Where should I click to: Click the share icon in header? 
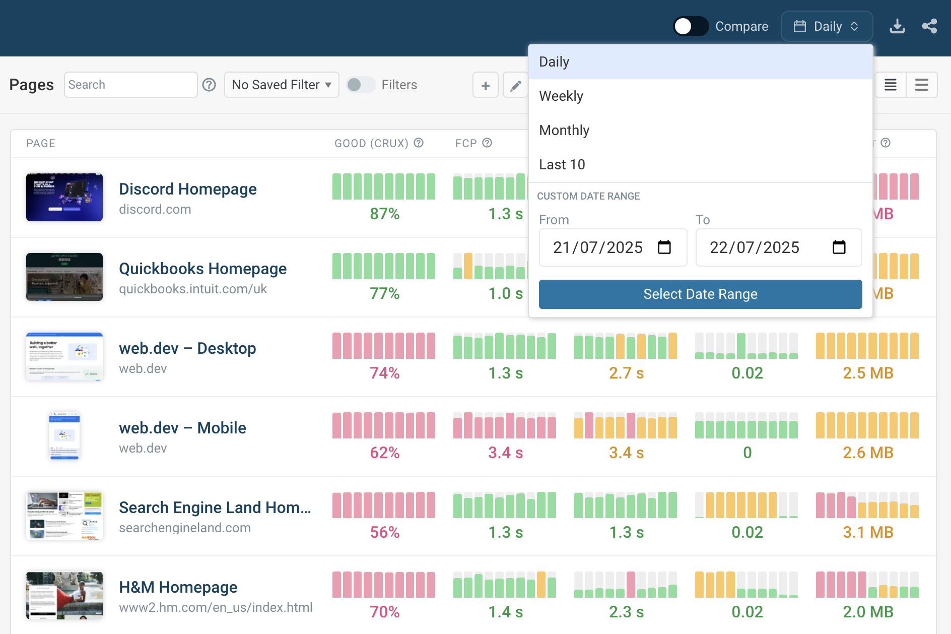(929, 26)
